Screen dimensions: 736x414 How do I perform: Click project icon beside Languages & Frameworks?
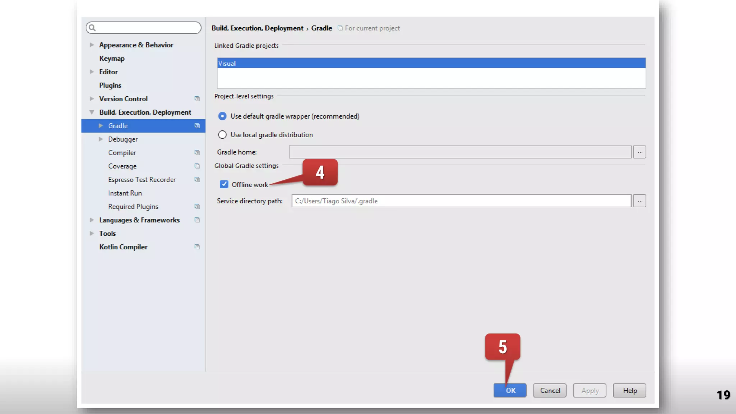(x=197, y=220)
